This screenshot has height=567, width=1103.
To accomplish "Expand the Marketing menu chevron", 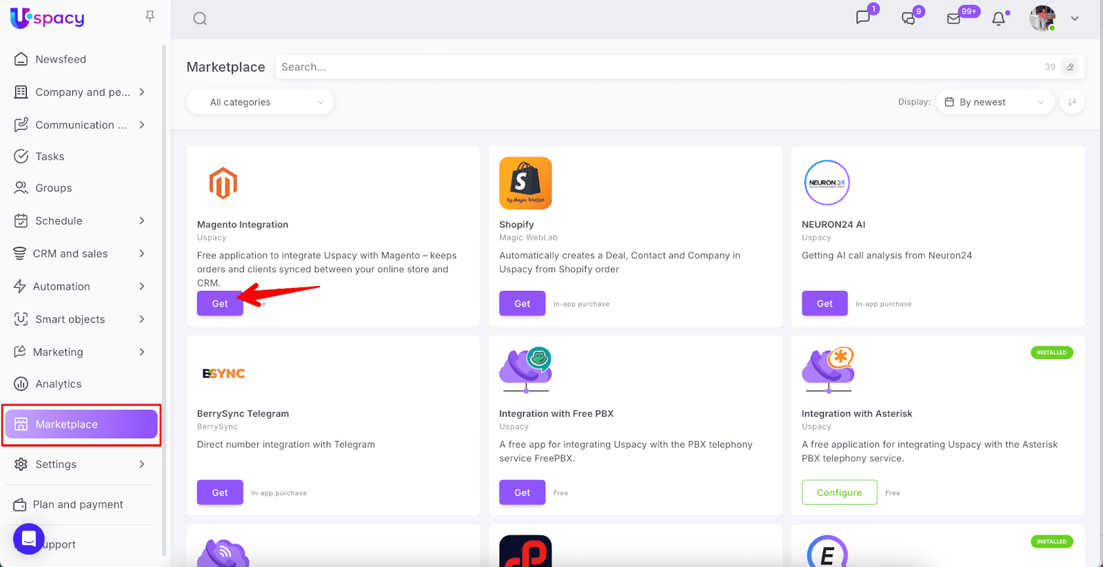I will pyautogui.click(x=142, y=352).
